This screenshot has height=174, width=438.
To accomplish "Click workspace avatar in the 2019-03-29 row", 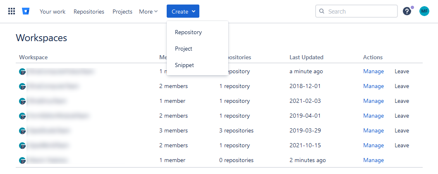I will coord(22,131).
